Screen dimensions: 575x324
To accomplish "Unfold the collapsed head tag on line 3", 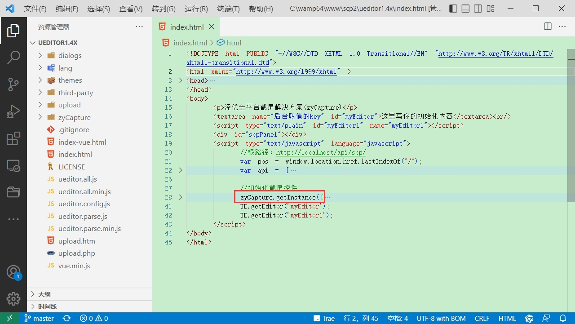I will coord(181,80).
